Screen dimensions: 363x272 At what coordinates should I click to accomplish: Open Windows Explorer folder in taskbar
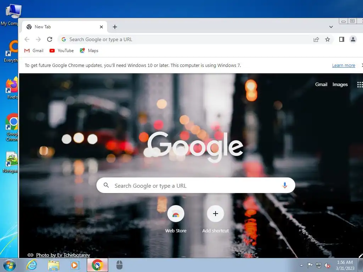54,265
